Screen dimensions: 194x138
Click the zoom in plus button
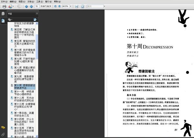[59, 6]
